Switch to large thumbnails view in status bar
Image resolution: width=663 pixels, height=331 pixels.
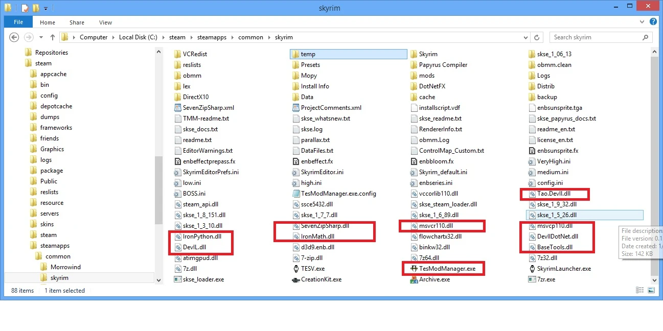click(x=651, y=290)
